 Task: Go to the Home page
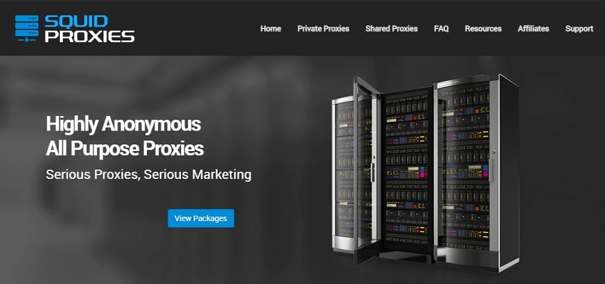click(270, 28)
